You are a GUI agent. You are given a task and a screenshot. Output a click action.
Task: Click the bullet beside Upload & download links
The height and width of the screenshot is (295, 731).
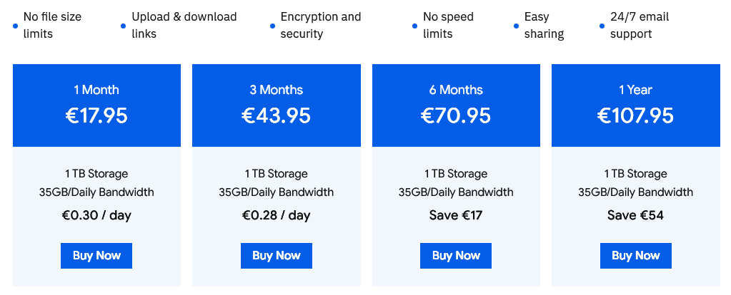point(123,26)
